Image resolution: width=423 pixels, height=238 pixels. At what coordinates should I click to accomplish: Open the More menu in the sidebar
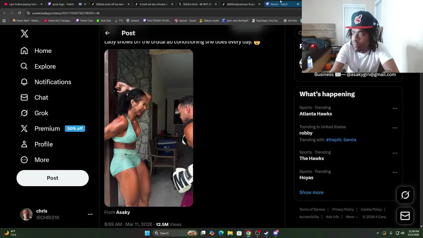coord(35,160)
